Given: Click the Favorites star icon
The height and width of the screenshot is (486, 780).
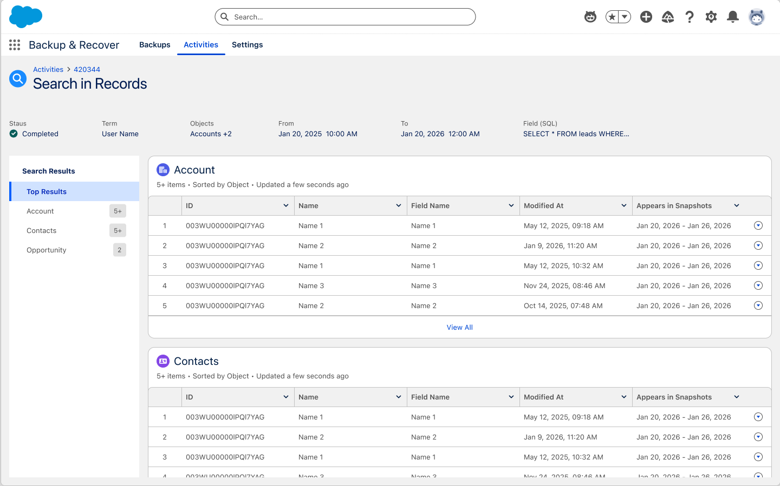Looking at the screenshot, I should pos(612,17).
